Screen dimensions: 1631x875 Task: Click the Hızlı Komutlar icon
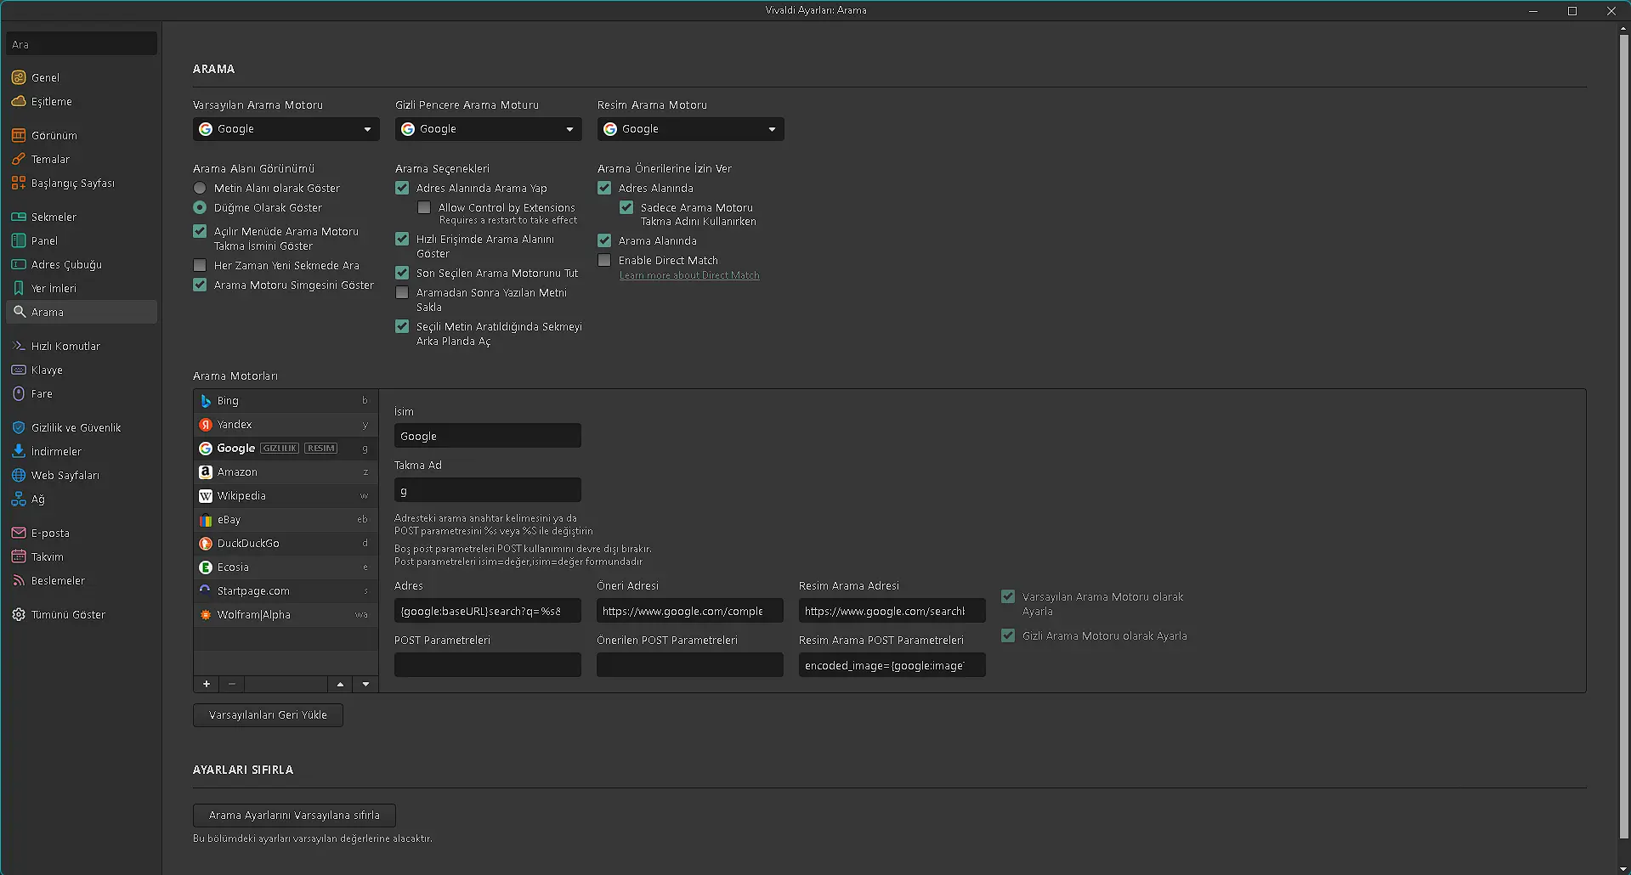pos(19,346)
